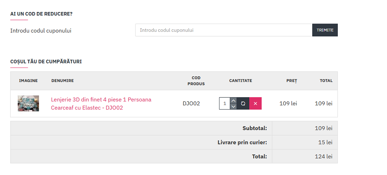Click the Preț column header
The width and height of the screenshot is (387, 175).
[x=292, y=81]
